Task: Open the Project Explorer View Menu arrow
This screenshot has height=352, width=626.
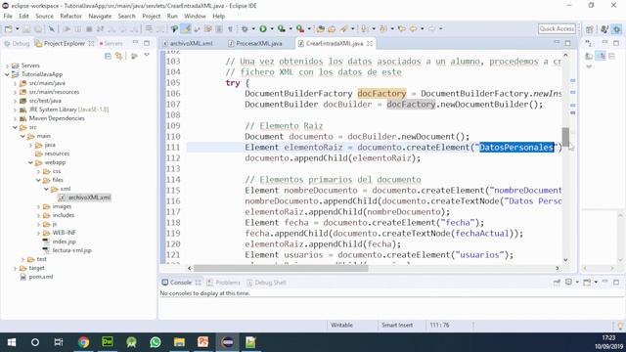Action: click(x=147, y=55)
